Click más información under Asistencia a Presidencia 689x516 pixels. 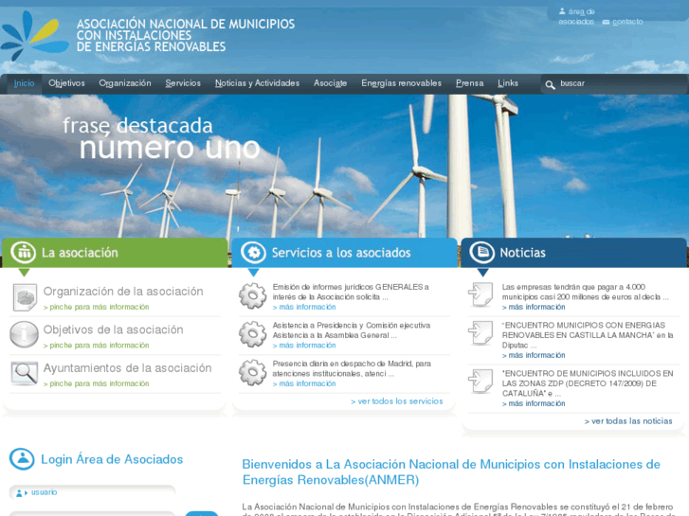point(304,346)
